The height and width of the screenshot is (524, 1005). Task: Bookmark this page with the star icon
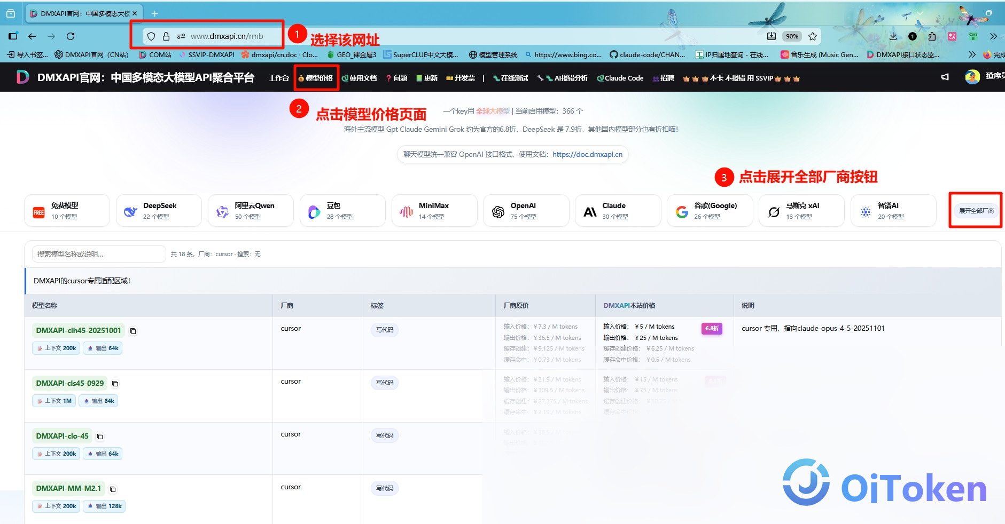click(x=813, y=36)
